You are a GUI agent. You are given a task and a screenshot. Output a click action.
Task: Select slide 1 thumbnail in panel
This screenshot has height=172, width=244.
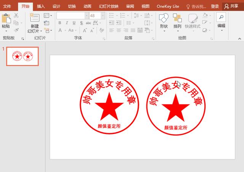[x=22, y=57]
